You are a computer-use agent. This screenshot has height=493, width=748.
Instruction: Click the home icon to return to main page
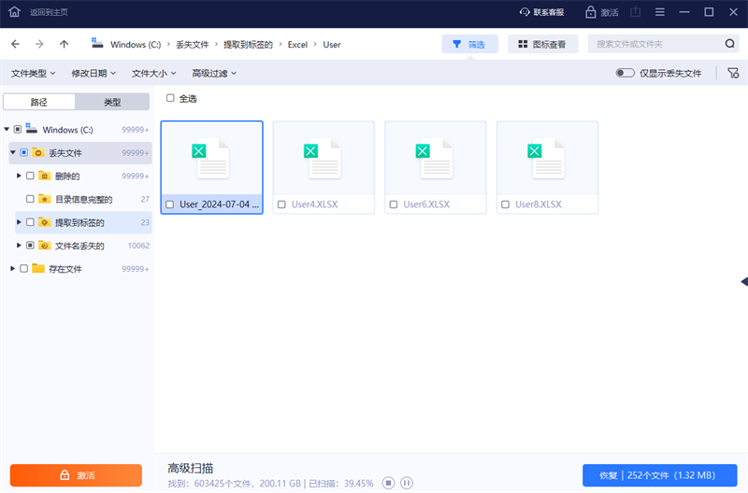14,12
